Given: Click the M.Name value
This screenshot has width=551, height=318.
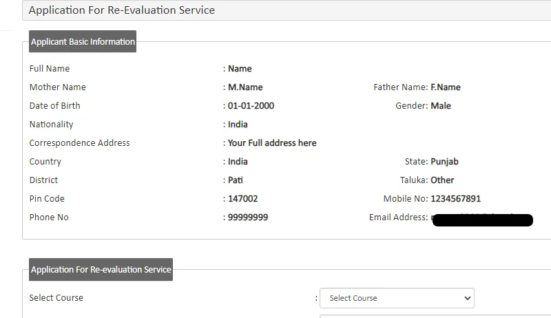Looking at the screenshot, I should click(x=245, y=87).
